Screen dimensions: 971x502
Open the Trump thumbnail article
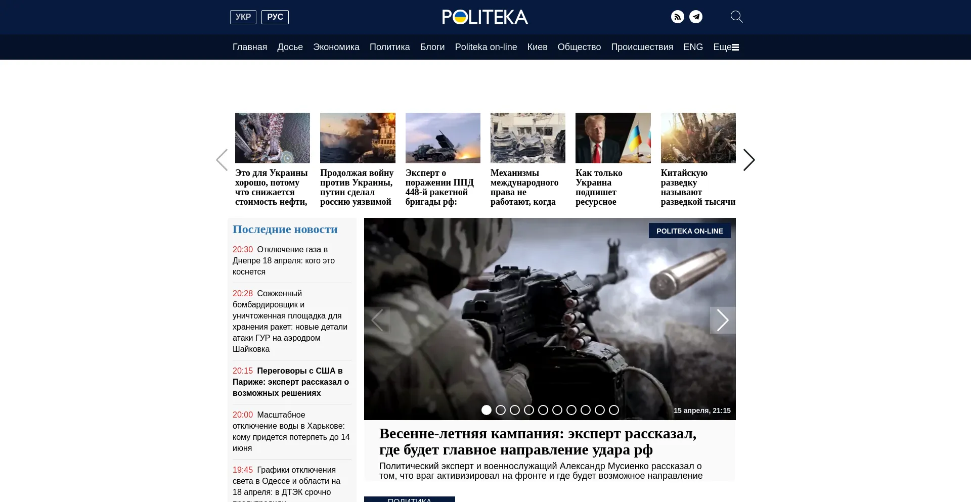click(613, 138)
